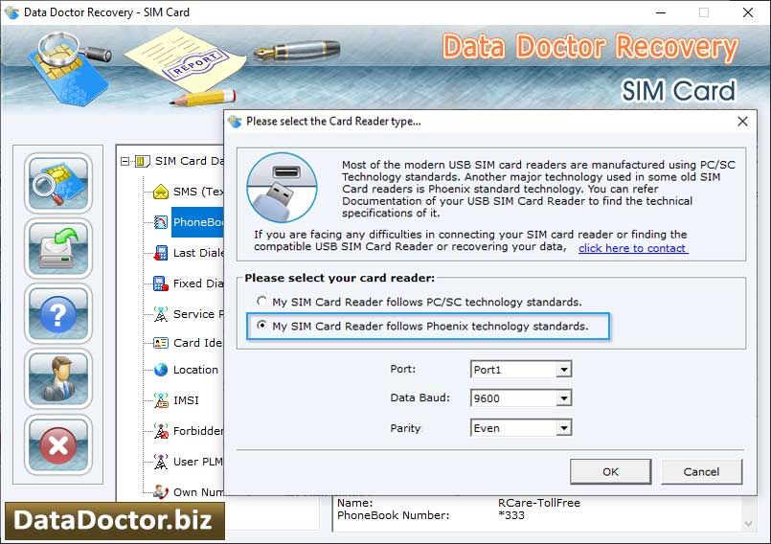Viewport: 771px width, 544px height.
Task: Click the Last Dialed phone icon
Action: [161, 253]
